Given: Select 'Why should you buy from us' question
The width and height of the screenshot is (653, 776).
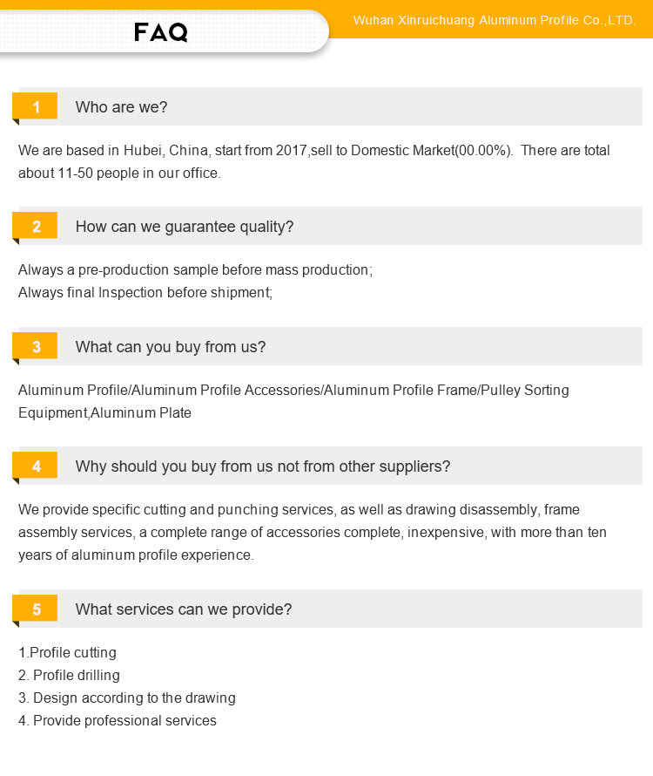Looking at the screenshot, I should click(263, 466).
